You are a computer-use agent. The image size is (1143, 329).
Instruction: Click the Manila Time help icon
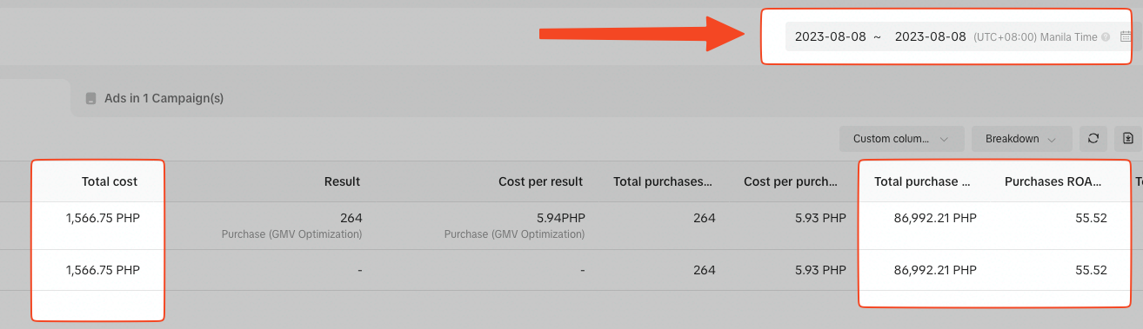click(1106, 37)
